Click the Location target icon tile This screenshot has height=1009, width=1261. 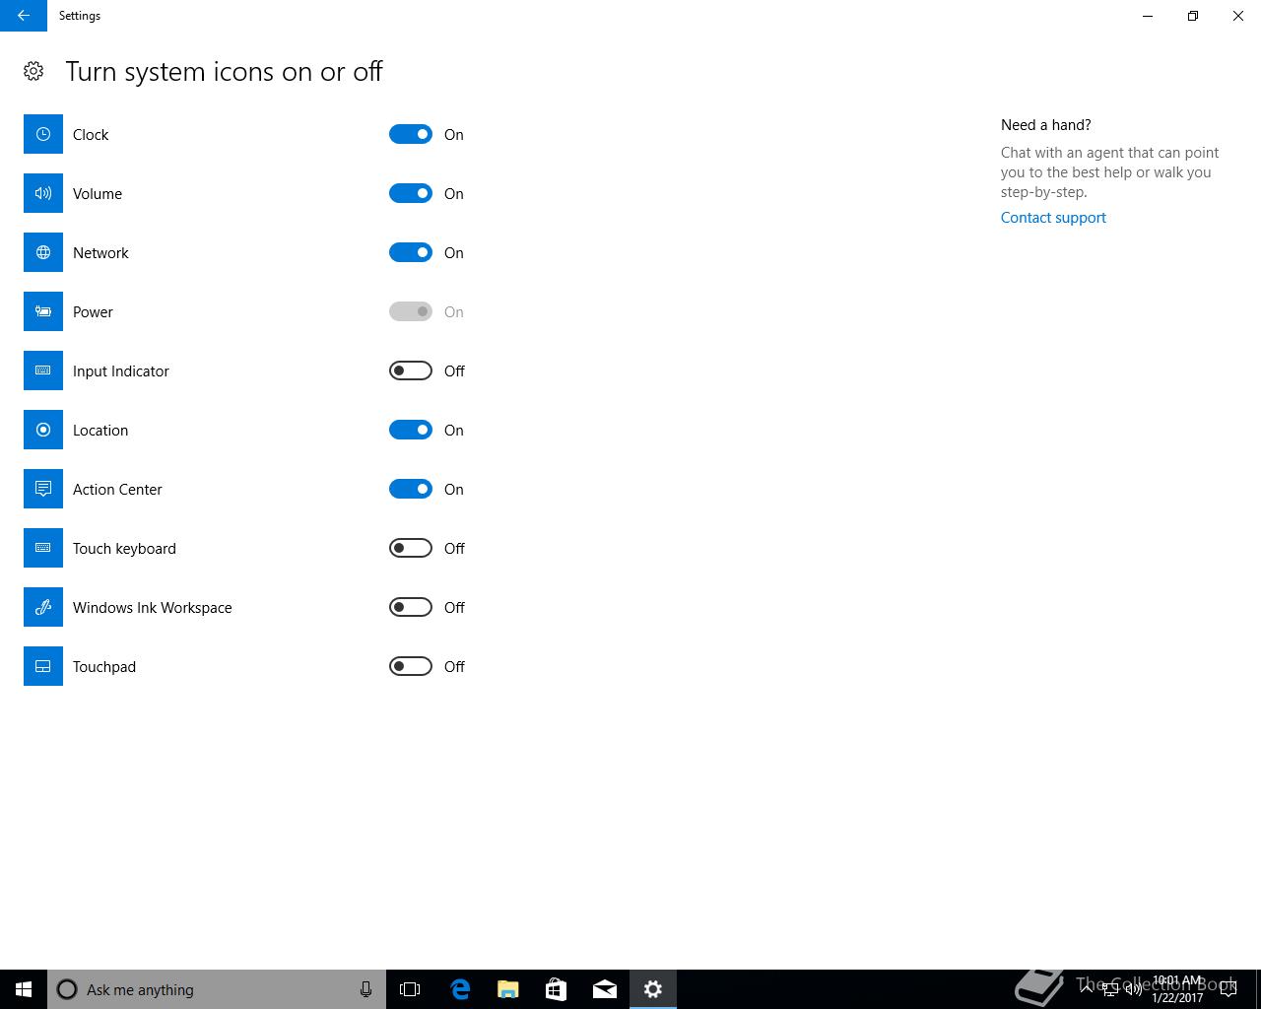[43, 430]
